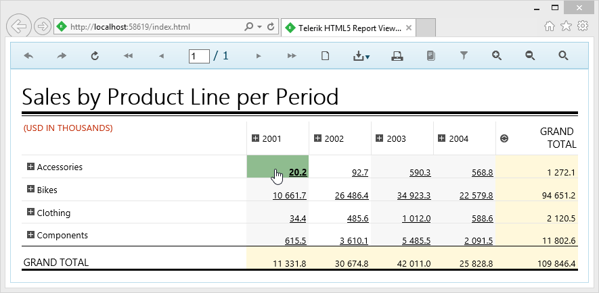599x293 pixels.
Task: Open the export download dropdown
Action: point(361,57)
